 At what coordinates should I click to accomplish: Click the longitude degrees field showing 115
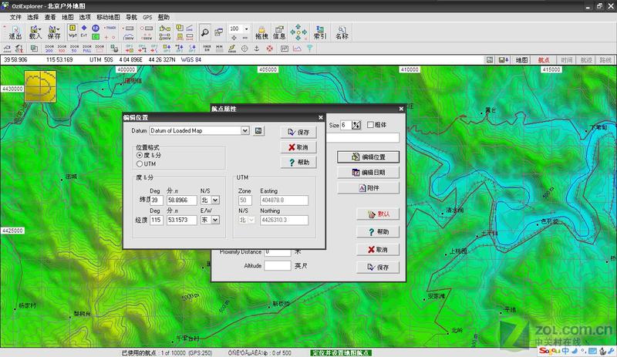(157, 220)
